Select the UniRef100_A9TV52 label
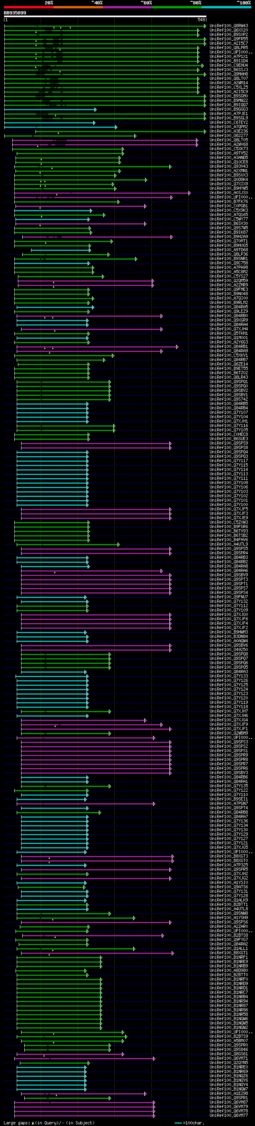255x1126 pixels. (x=229, y=153)
